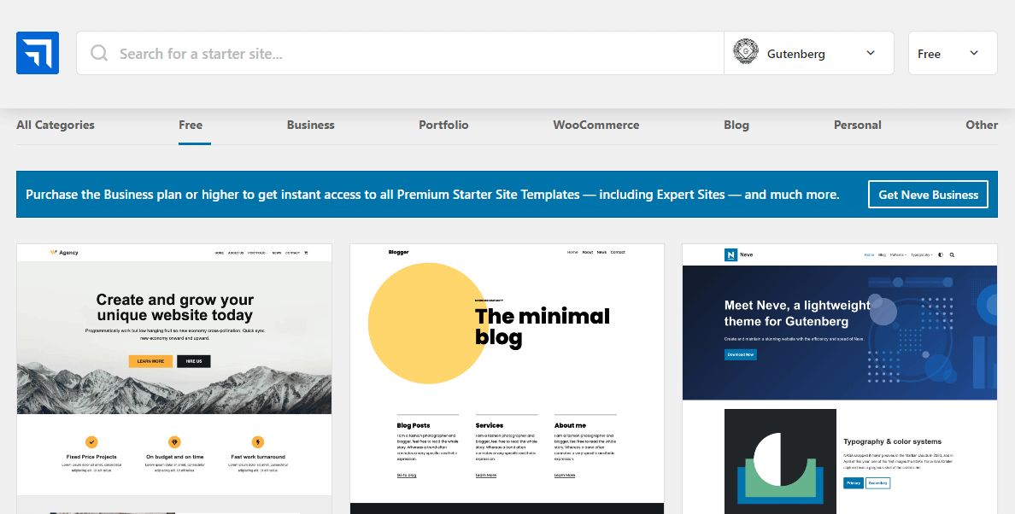Click the cart icon in Agency preview header
Screen dimensions: 1015x514
click(306, 253)
